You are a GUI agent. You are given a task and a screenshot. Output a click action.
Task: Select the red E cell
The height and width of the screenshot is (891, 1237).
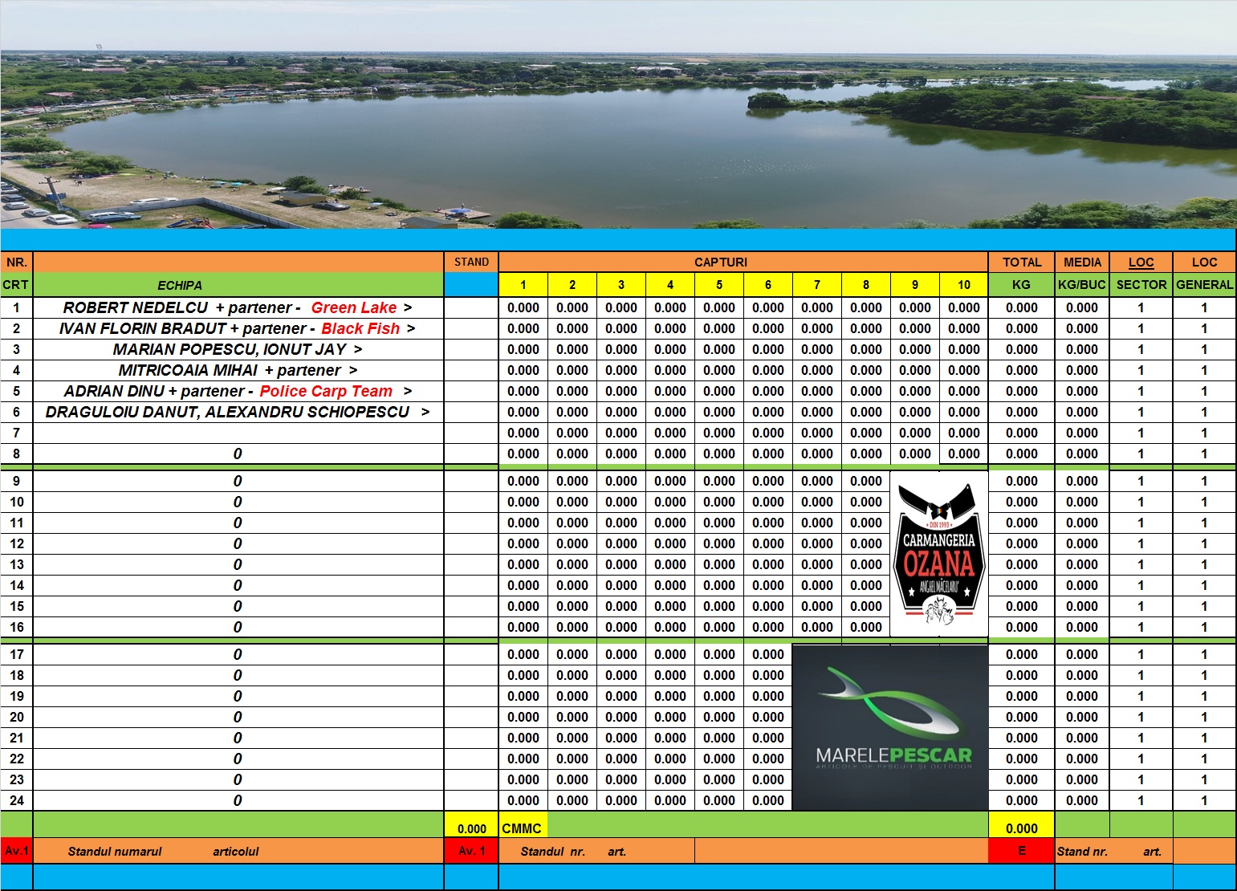[1021, 851]
